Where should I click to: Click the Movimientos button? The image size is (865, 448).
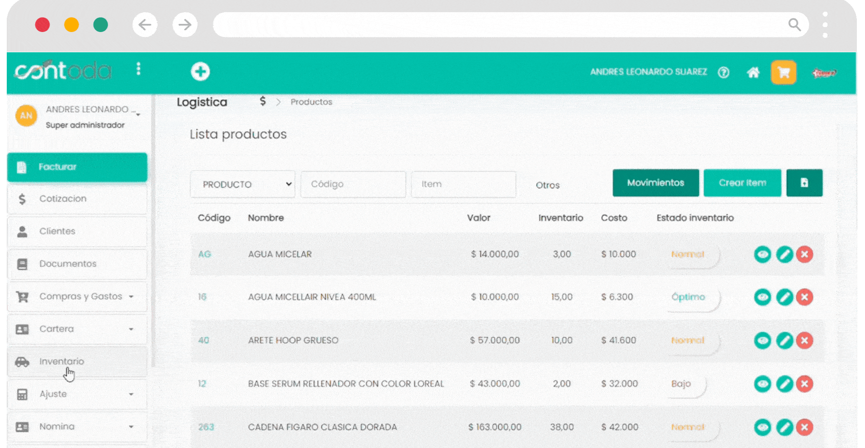655,183
